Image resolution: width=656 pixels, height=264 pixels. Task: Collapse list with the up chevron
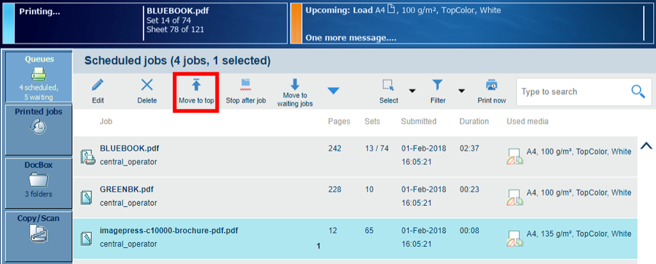point(646,146)
